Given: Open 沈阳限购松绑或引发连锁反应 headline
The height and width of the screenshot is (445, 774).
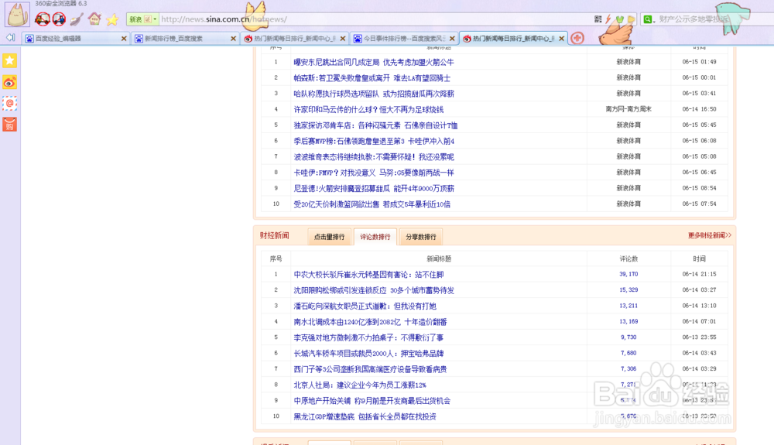Looking at the screenshot, I should click(x=374, y=290).
